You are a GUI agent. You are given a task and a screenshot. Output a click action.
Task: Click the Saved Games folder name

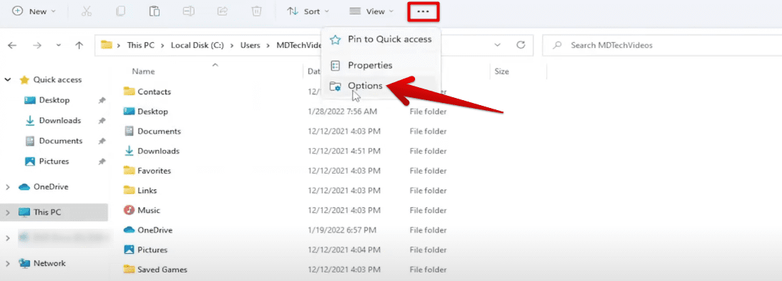162,270
